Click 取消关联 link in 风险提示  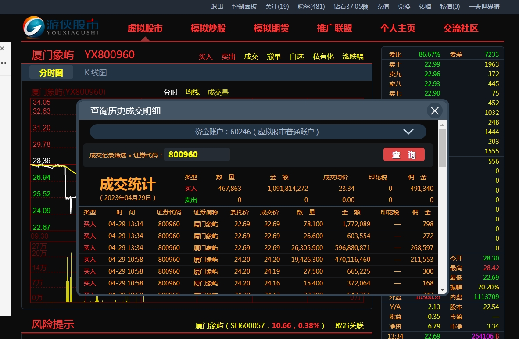click(x=350, y=326)
